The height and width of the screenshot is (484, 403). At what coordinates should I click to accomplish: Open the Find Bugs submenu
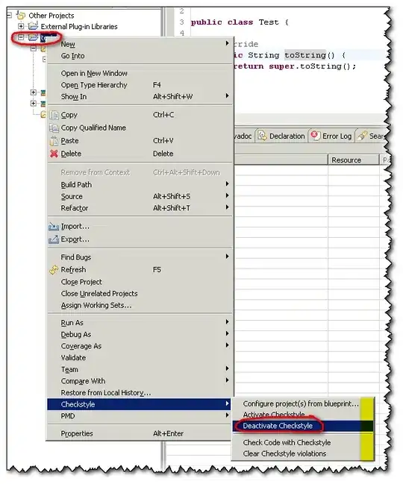click(140, 257)
